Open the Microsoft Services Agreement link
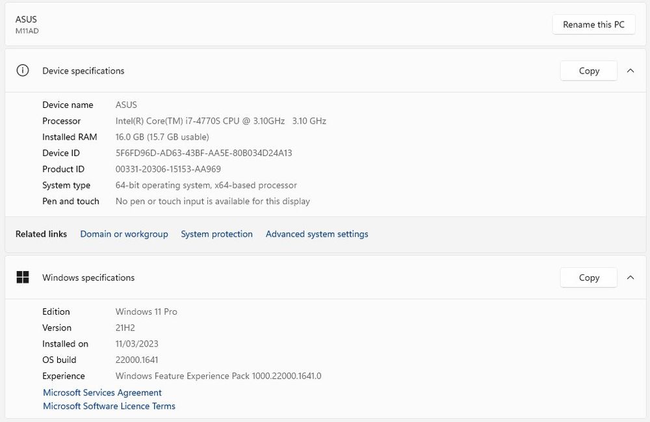 pos(102,392)
